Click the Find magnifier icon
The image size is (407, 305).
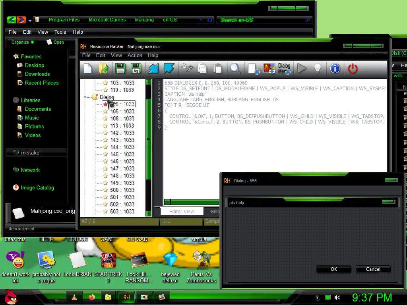(235, 68)
